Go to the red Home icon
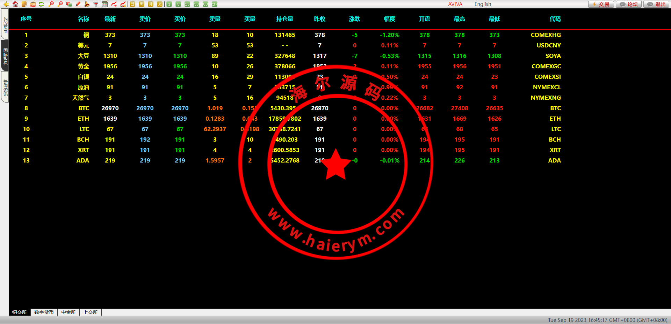The height and width of the screenshot is (324, 671). coord(15,4)
